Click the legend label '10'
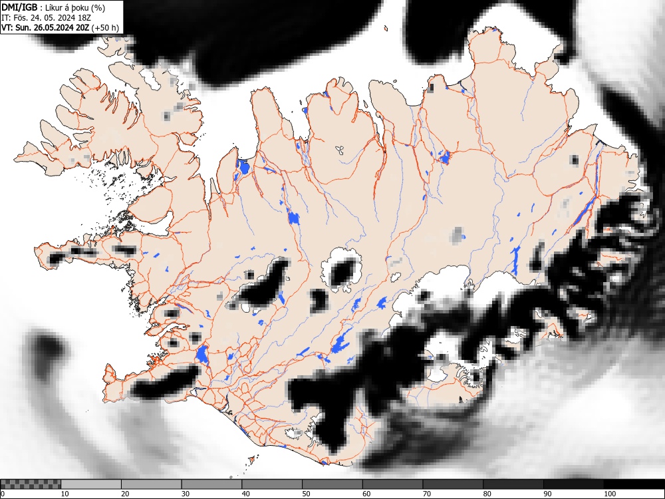 (65, 494)
